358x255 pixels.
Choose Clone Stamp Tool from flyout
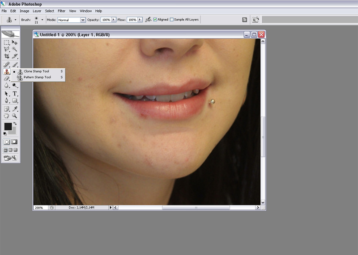pyautogui.click(x=36, y=71)
